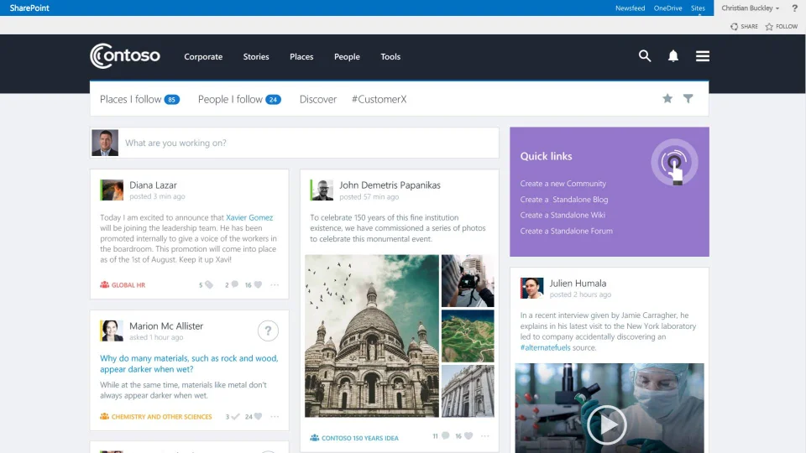Image resolution: width=806 pixels, height=453 pixels.
Task: Open the rock and wood darker question
Action: tap(189, 363)
